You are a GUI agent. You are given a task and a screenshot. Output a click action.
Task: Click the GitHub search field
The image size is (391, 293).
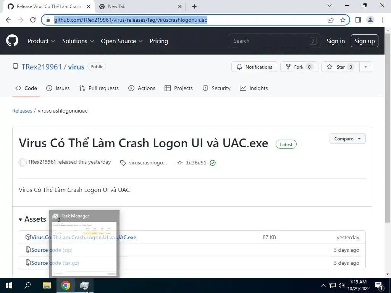274,41
